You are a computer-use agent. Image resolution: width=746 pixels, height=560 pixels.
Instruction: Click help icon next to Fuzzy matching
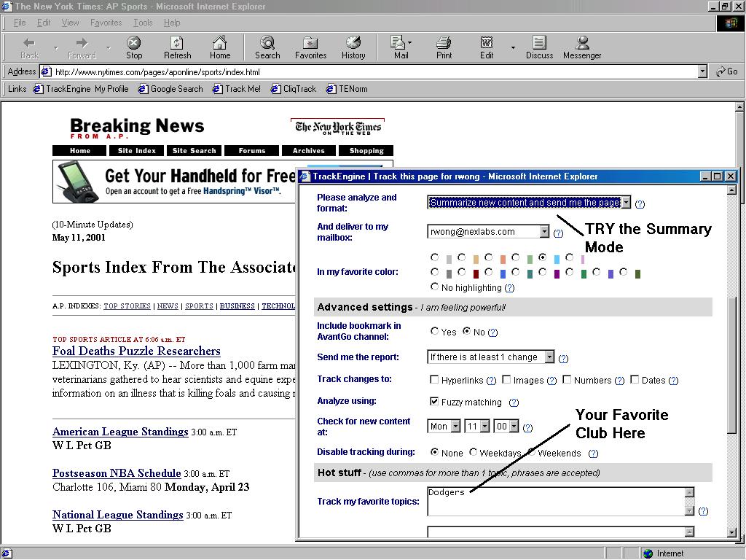(514, 402)
